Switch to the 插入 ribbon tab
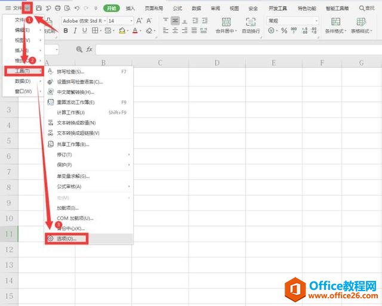The width and height of the screenshot is (382, 306). pos(130,8)
